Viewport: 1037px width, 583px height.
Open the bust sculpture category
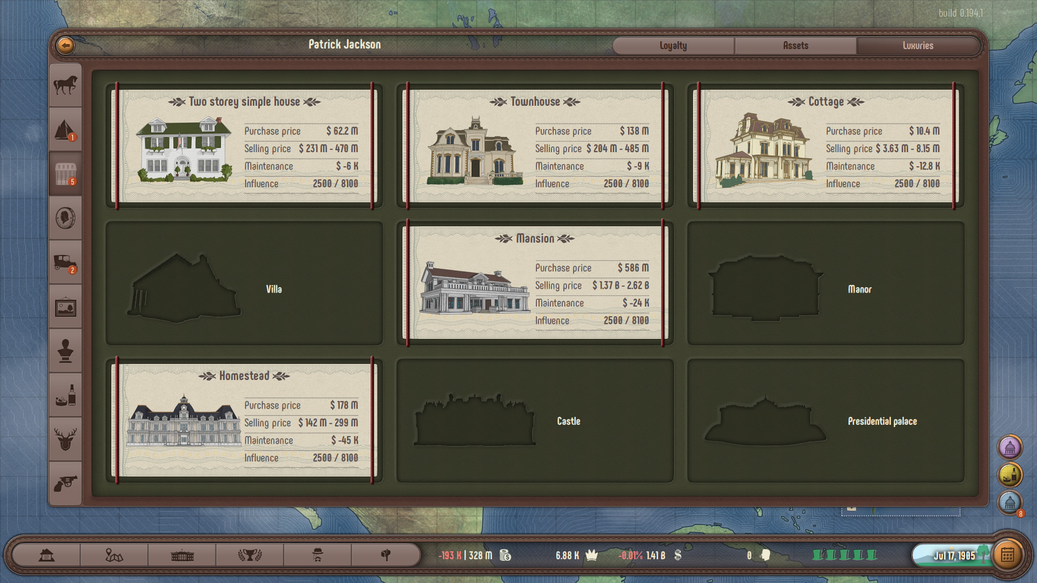pos(65,351)
